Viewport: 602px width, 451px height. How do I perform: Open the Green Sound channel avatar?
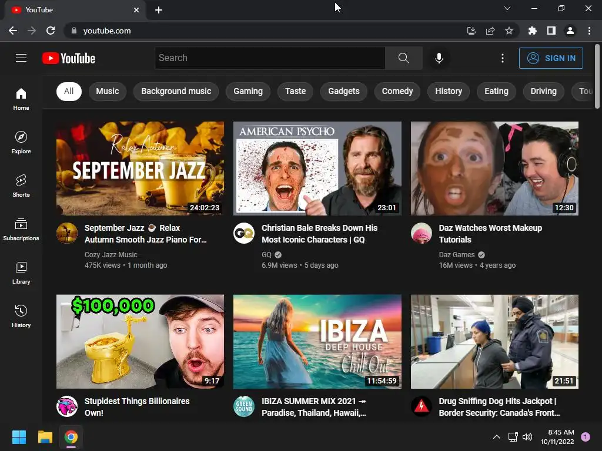[x=244, y=406]
